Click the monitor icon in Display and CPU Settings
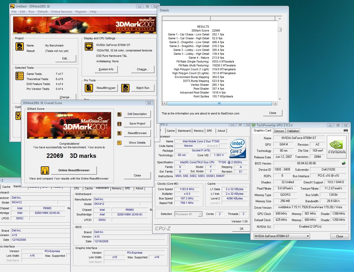Screen dimensions: 354x272 click(x=89, y=46)
